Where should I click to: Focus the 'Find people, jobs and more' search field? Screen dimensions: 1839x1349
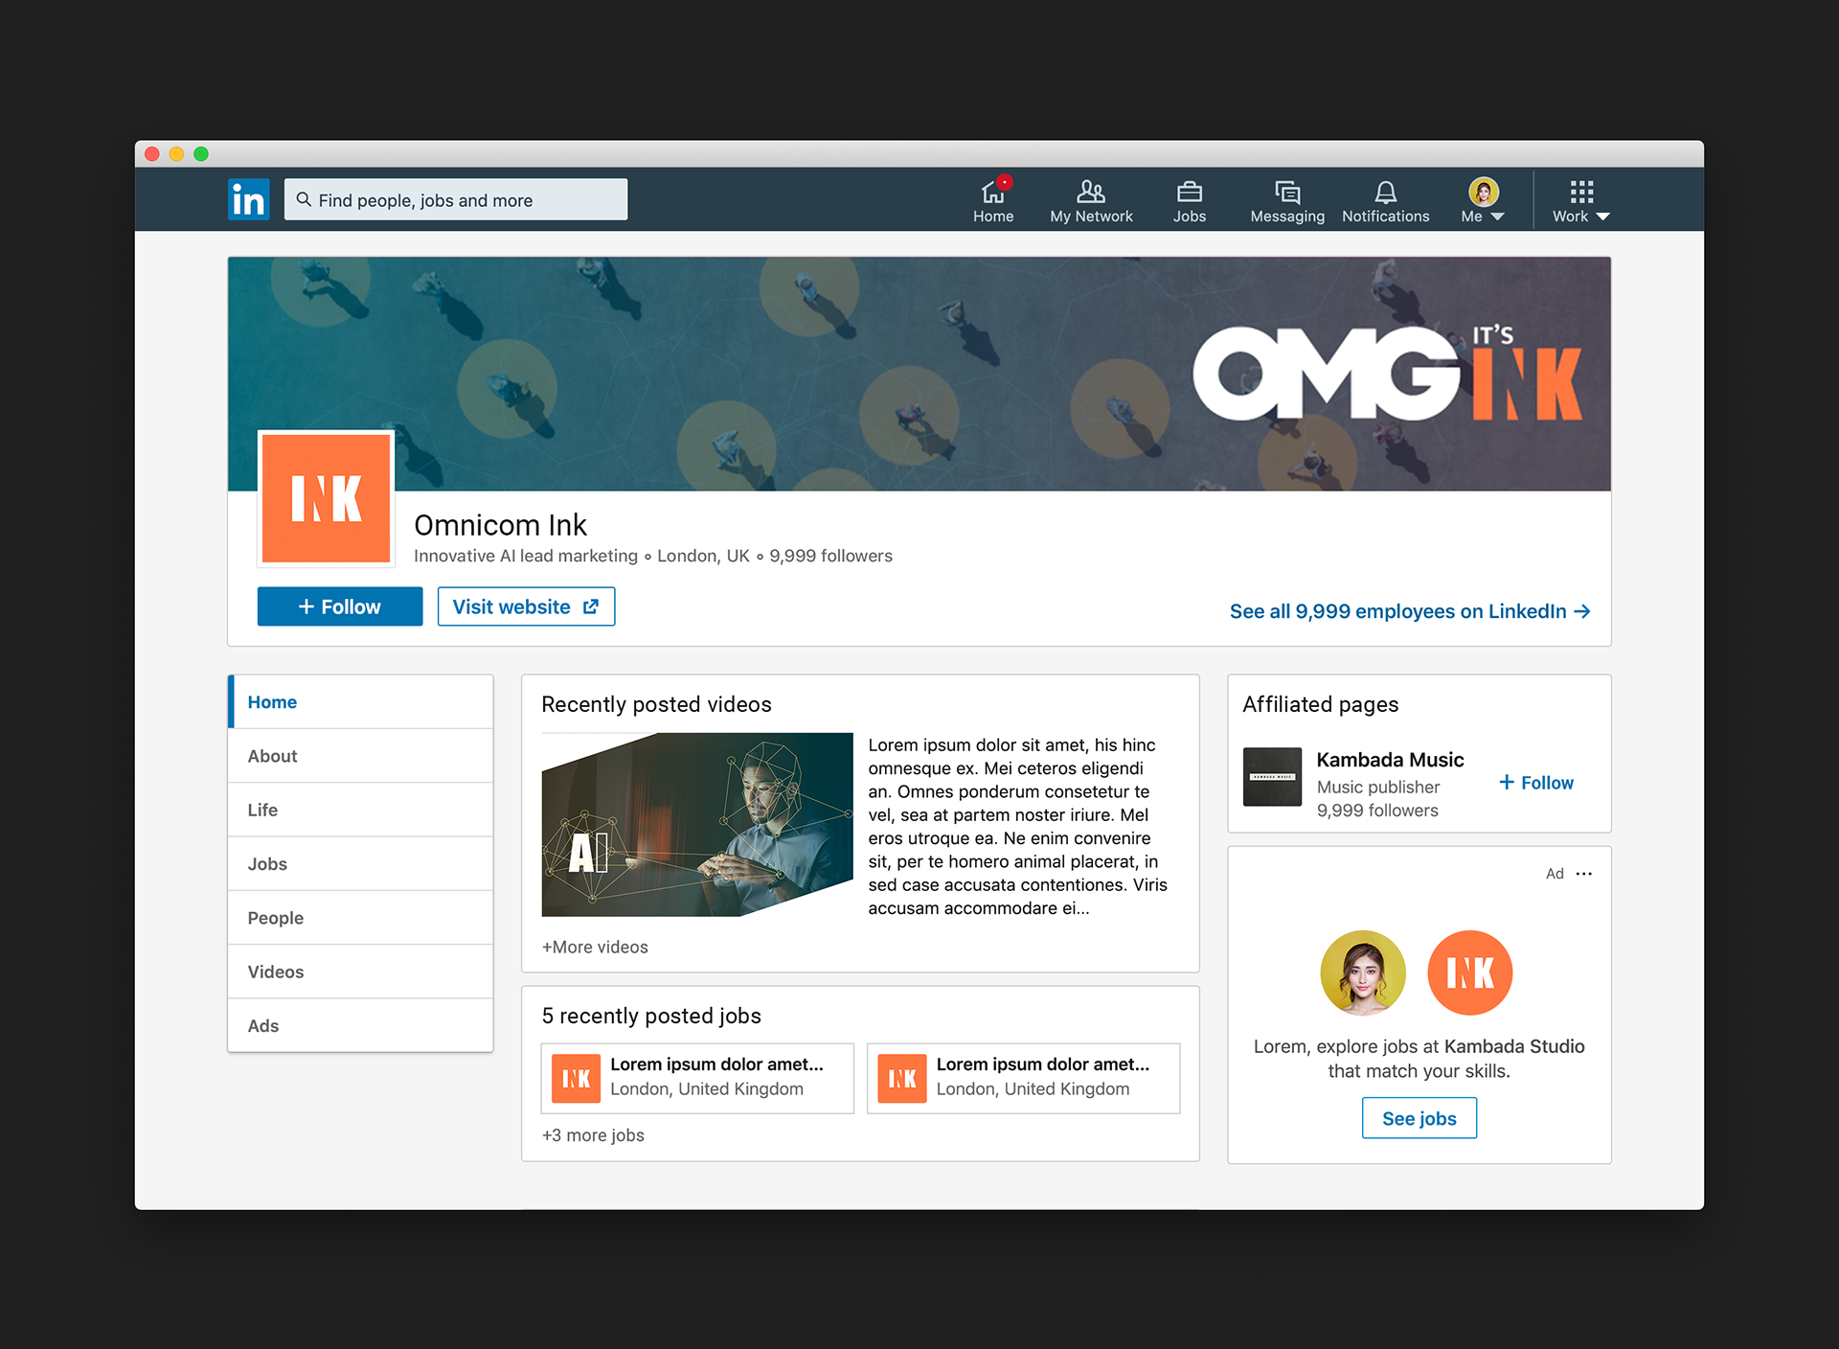tap(456, 199)
